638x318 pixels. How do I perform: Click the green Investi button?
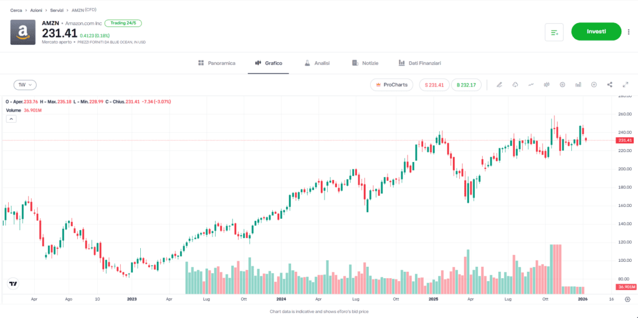(x=596, y=31)
